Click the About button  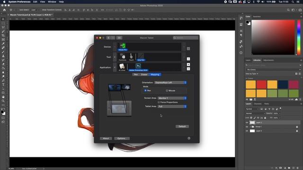[x=106, y=138]
